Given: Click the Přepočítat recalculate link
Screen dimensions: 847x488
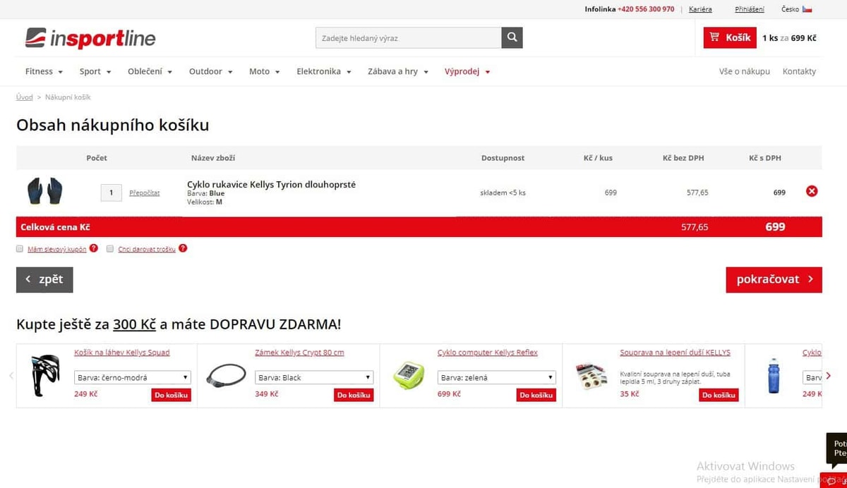Looking at the screenshot, I should point(145,193).
